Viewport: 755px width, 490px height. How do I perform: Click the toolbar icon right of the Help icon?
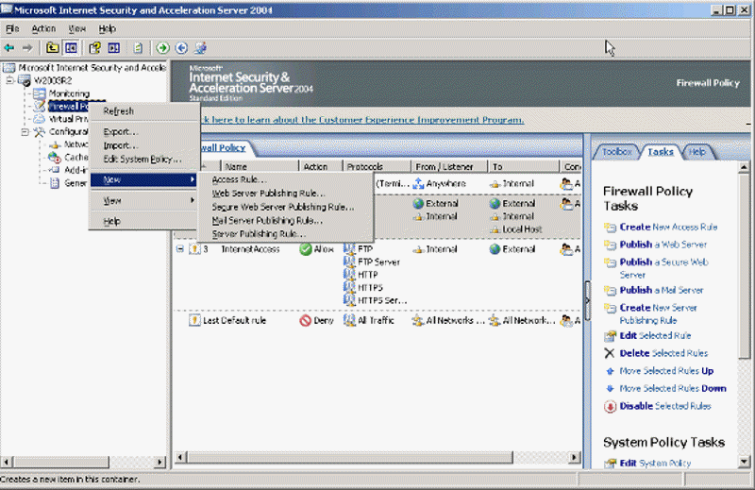pos(114,48)
